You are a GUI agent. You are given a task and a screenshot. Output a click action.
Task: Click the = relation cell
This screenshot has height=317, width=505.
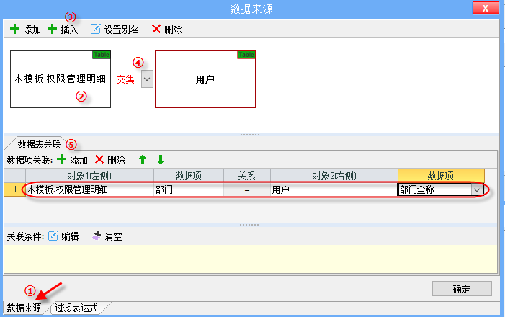pos(246,189)
